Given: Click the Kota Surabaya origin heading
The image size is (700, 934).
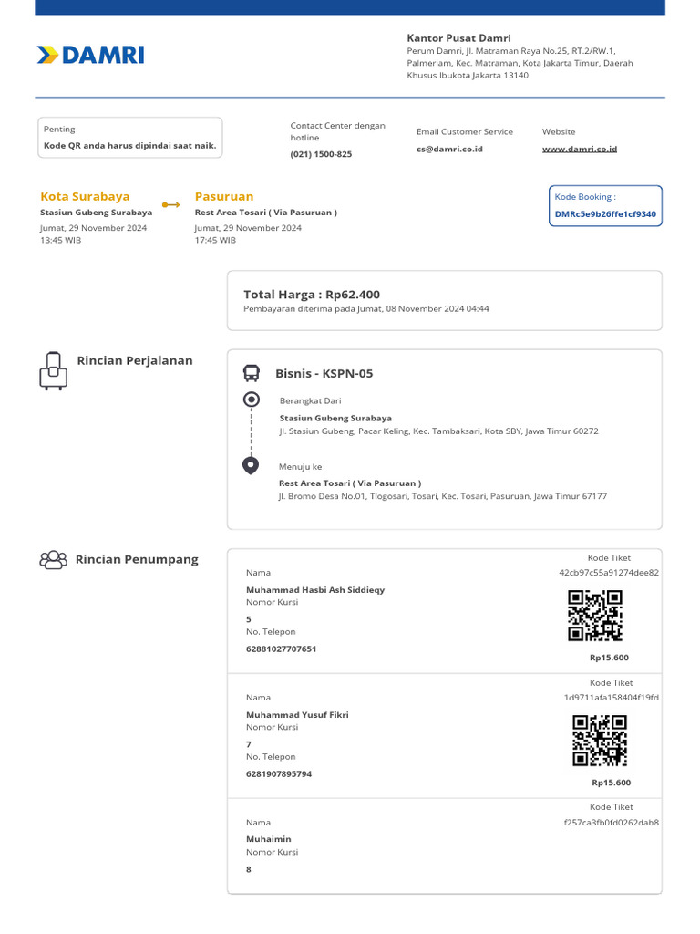Looking at the screenshot, I should coord(85,196).
